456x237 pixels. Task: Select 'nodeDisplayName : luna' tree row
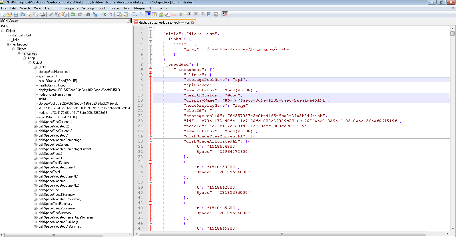click(x=55, y=94)
